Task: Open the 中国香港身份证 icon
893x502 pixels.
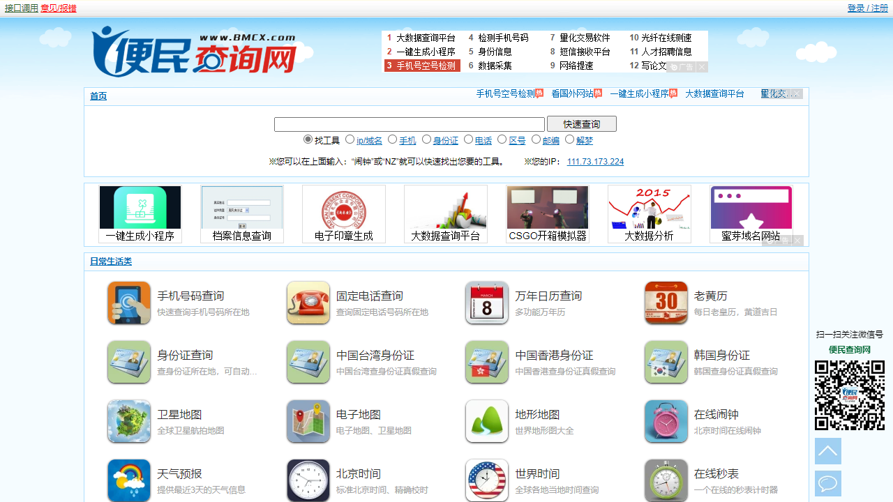Action: tap(487, 362)
